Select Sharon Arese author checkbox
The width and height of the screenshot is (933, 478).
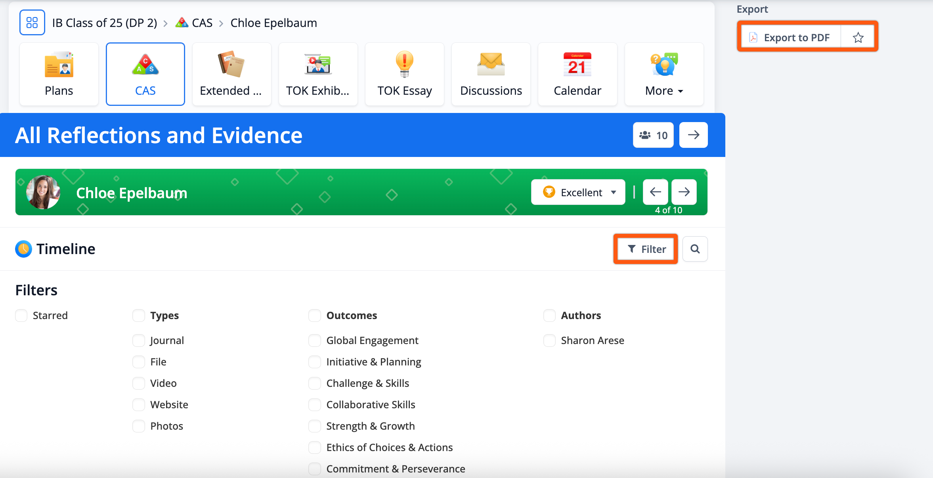549,340
